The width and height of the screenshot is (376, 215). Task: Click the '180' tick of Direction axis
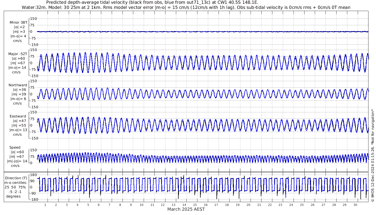33,175
